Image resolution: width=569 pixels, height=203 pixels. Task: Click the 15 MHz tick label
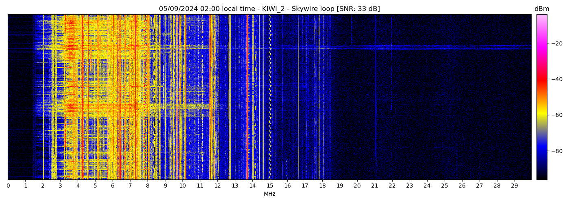pyautogui.click(x=270, y=186)
